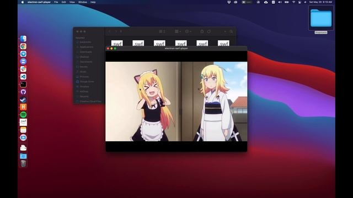Select the leftmost swf file in Finder
This screenshot has width=353, height=198.
pos(117,43)
